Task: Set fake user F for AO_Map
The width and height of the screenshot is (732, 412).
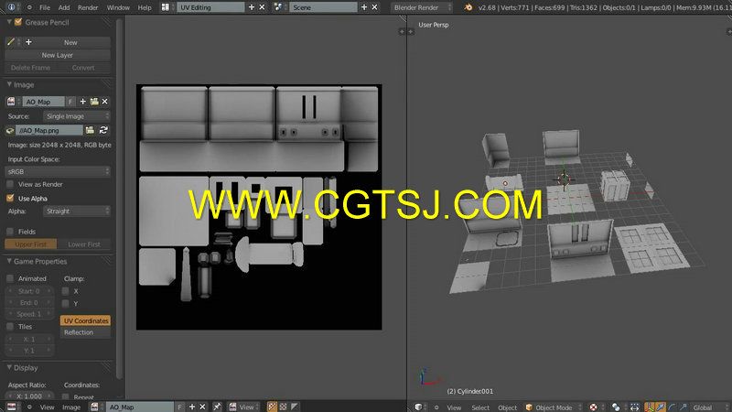Action: click(x=70, y=102)
